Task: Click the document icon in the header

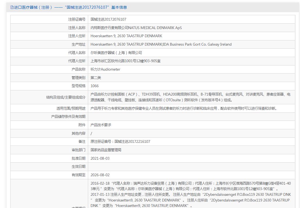Action: coord(12,8)
